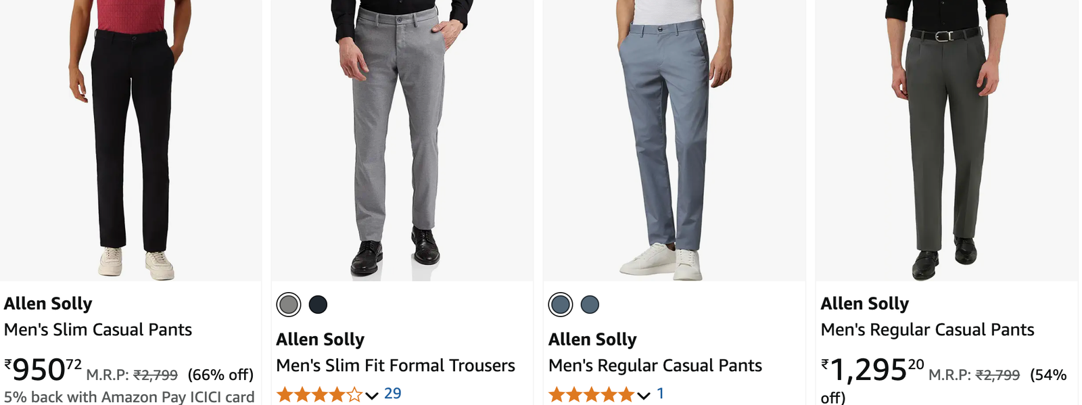This screenshot has height=405, width=1082.
Task: Open Men's Regular Casual Pants link priced ₹1,295
Action: [x=927, y=330]
